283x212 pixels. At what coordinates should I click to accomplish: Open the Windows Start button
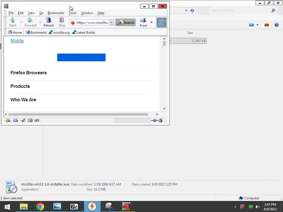point(7,206)
